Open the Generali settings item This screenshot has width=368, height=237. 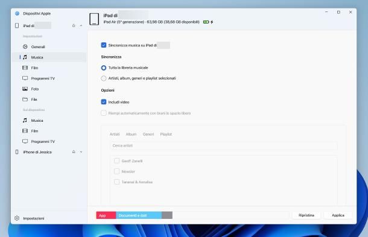[49, 46]
